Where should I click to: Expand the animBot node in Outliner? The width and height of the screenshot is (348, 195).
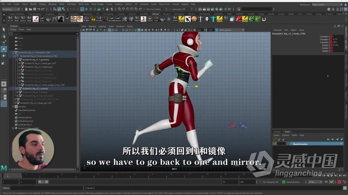tap(13, 106)
